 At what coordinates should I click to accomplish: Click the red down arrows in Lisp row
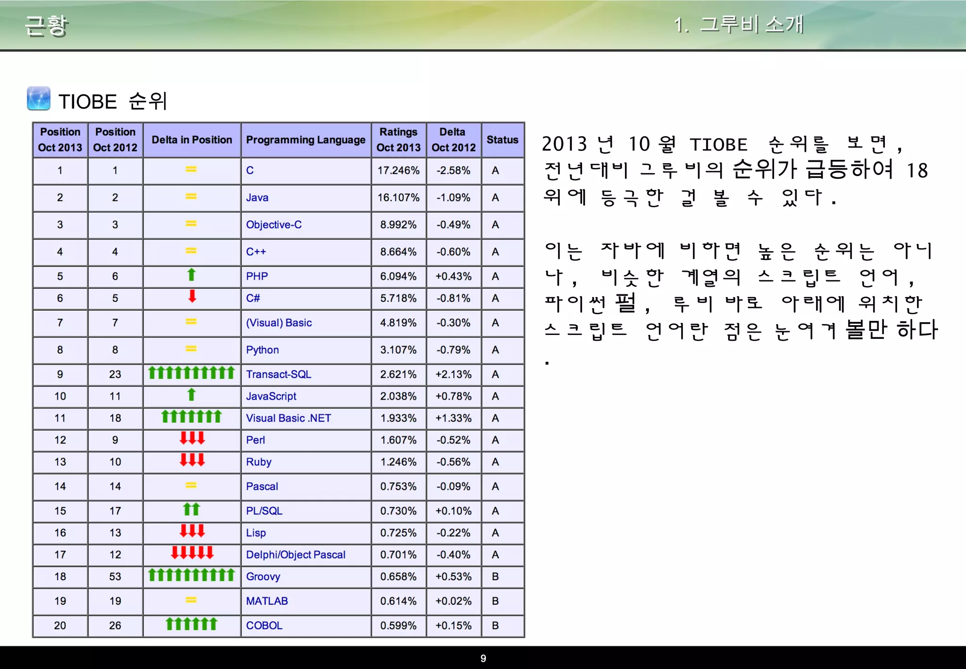pos(192,531)
